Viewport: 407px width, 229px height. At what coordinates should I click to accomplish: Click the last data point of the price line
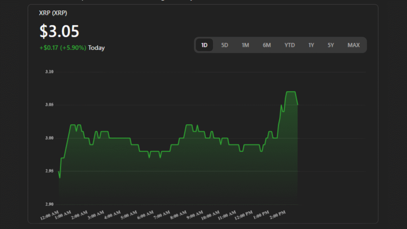point(297,105)
